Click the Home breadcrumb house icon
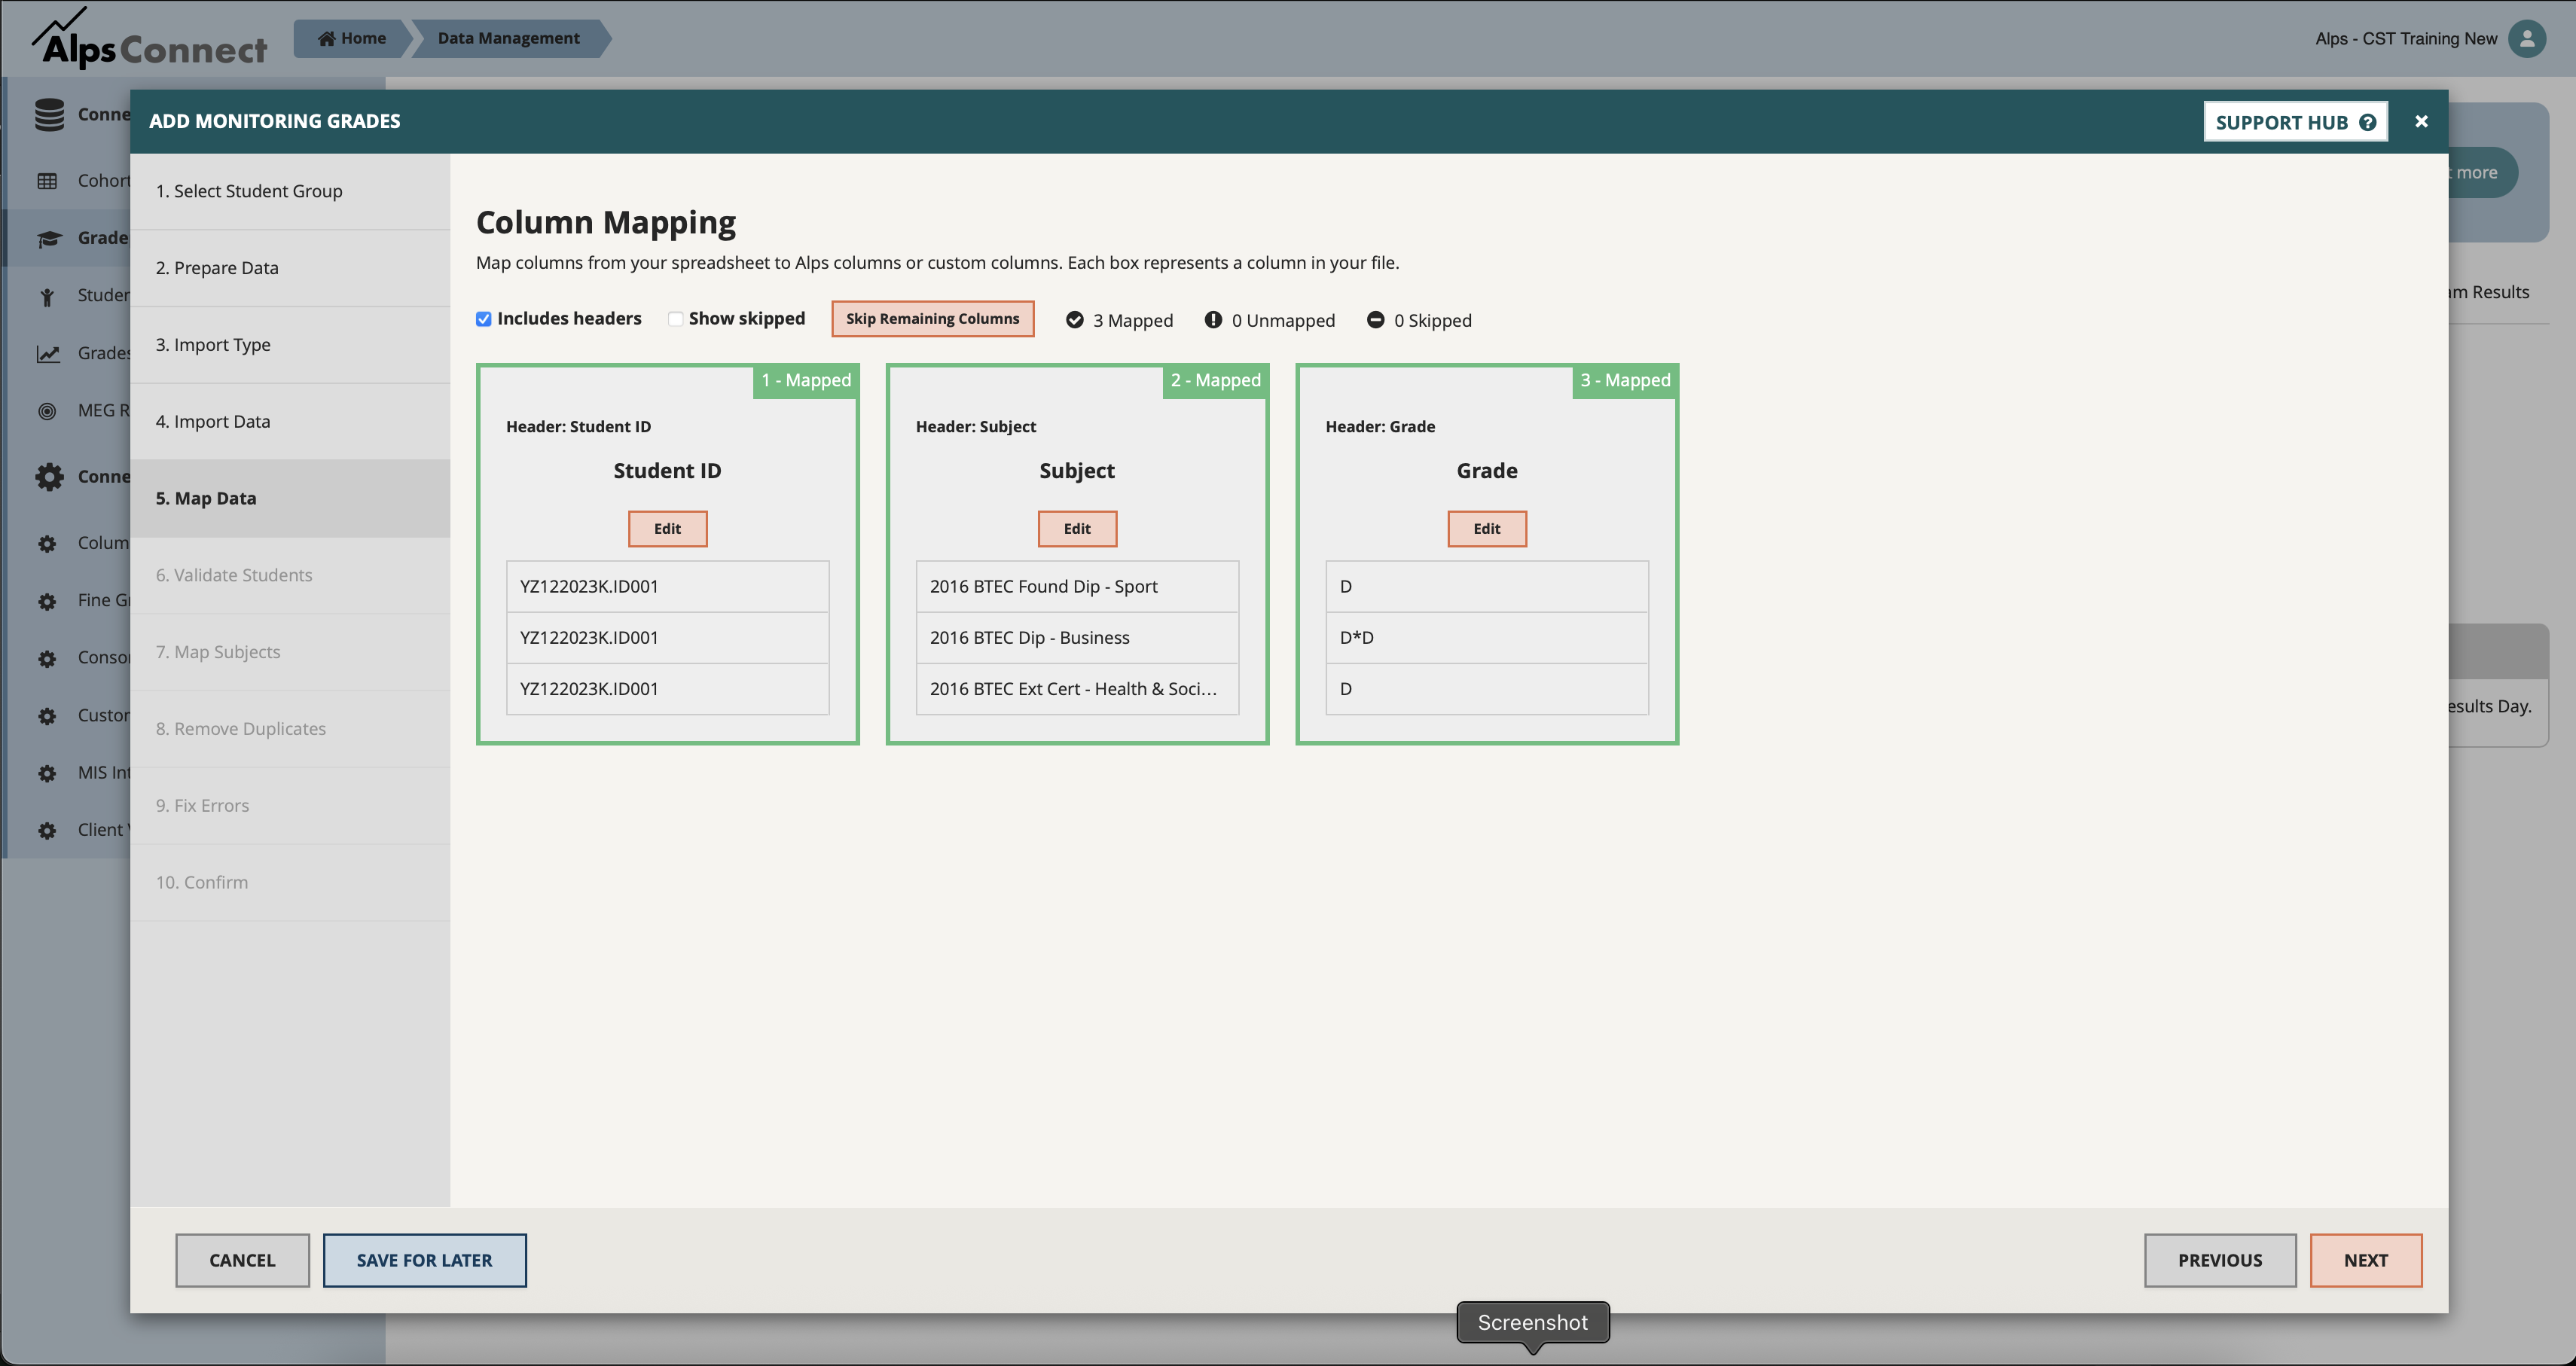The width and height of the screenshot is (2576, 1366). click(326, 38)
